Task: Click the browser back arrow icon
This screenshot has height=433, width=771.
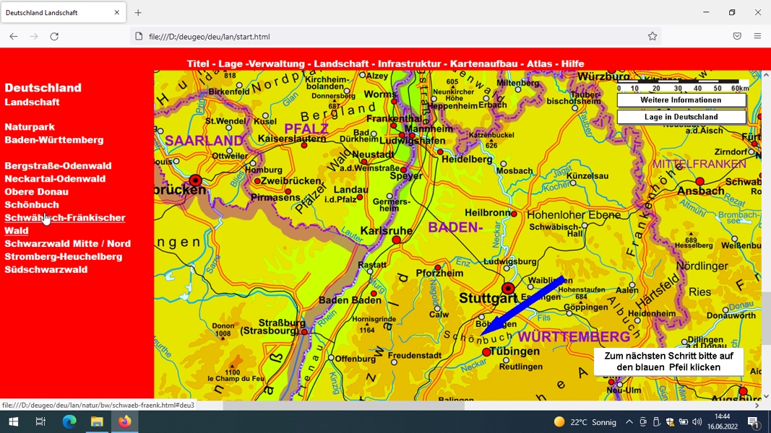Action: 13,36
